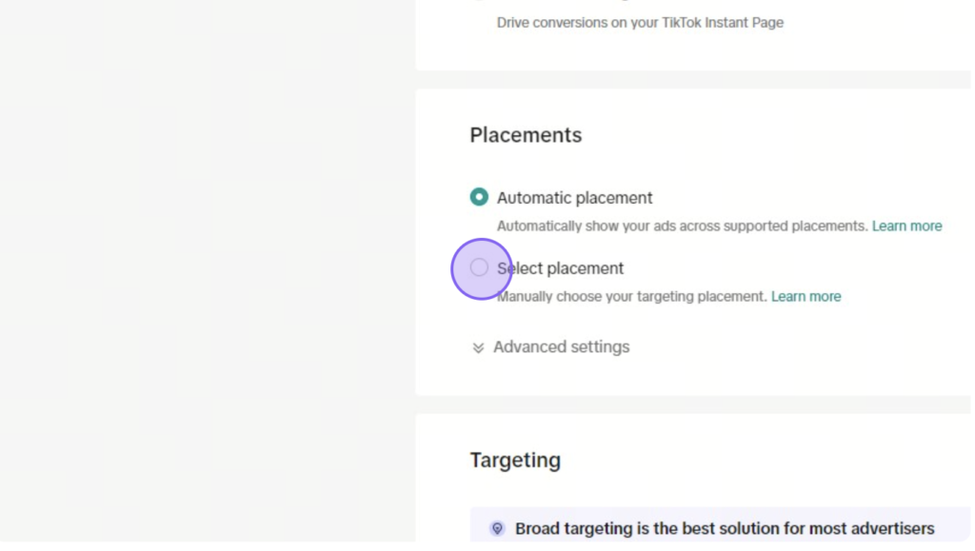Select the Automatic placement radio button
Image resolution: width=975 pixels, height=551 pixels.
pos(479,197)
